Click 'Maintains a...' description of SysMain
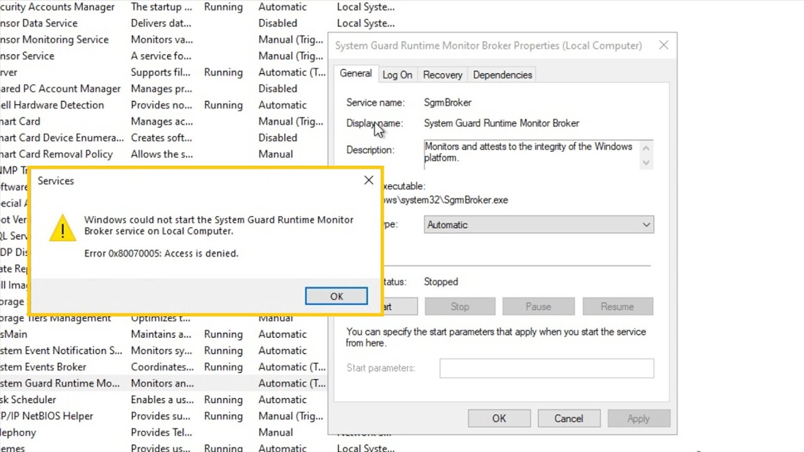 pyautogui.click(x=161, y=334)
